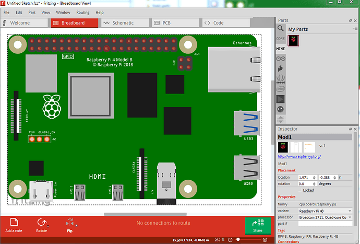Image resolution: width=360 pixels, height=244 pixels.
Task: Click the GPIO label on board
Action: [68, 56]
